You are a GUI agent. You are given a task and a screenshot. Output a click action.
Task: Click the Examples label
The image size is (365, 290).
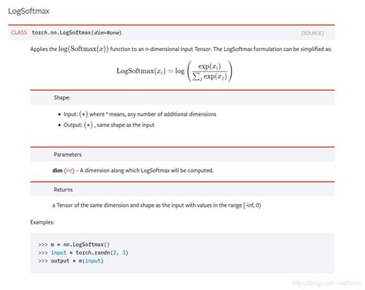pos(42,222)
